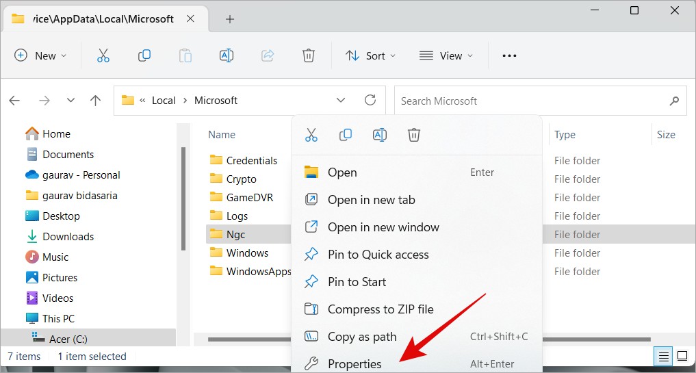Open Downloads in the navigation pane
696x373 pixels.
[60, 237]
